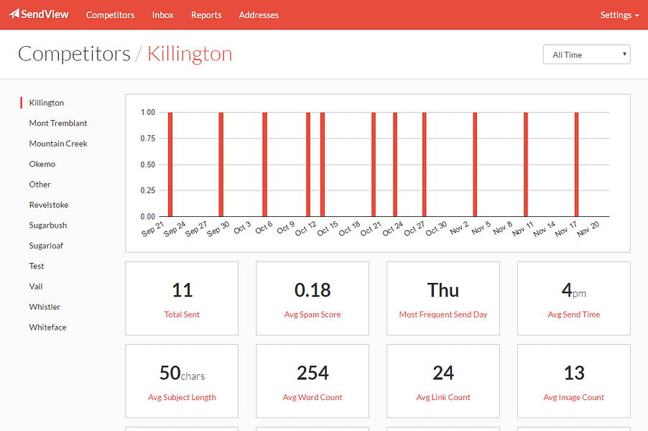Select Okemo in the competitor list
Screen dimensions: 648x431
coord(42,164)
